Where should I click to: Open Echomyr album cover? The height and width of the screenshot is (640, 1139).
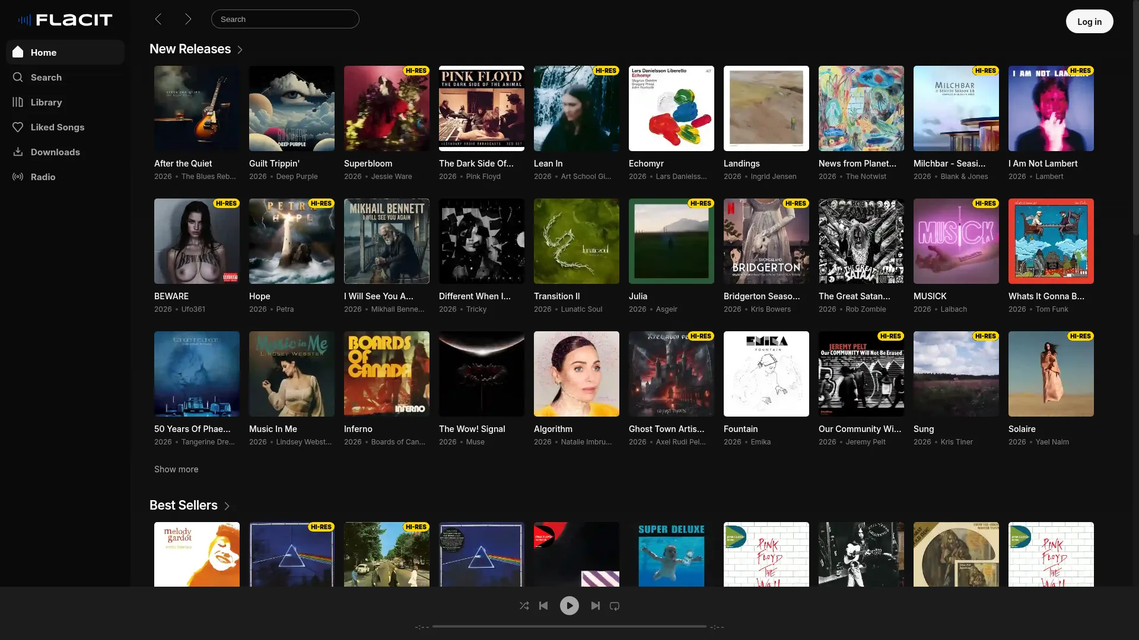point(672,108)
